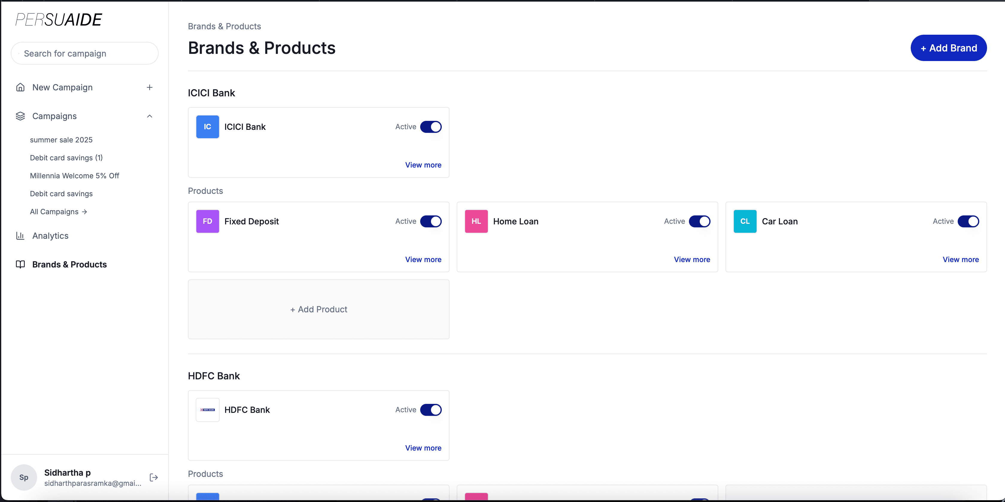Click the + Add Brand button
Viewport: 1005px width, 502px height.
(948, 48)
